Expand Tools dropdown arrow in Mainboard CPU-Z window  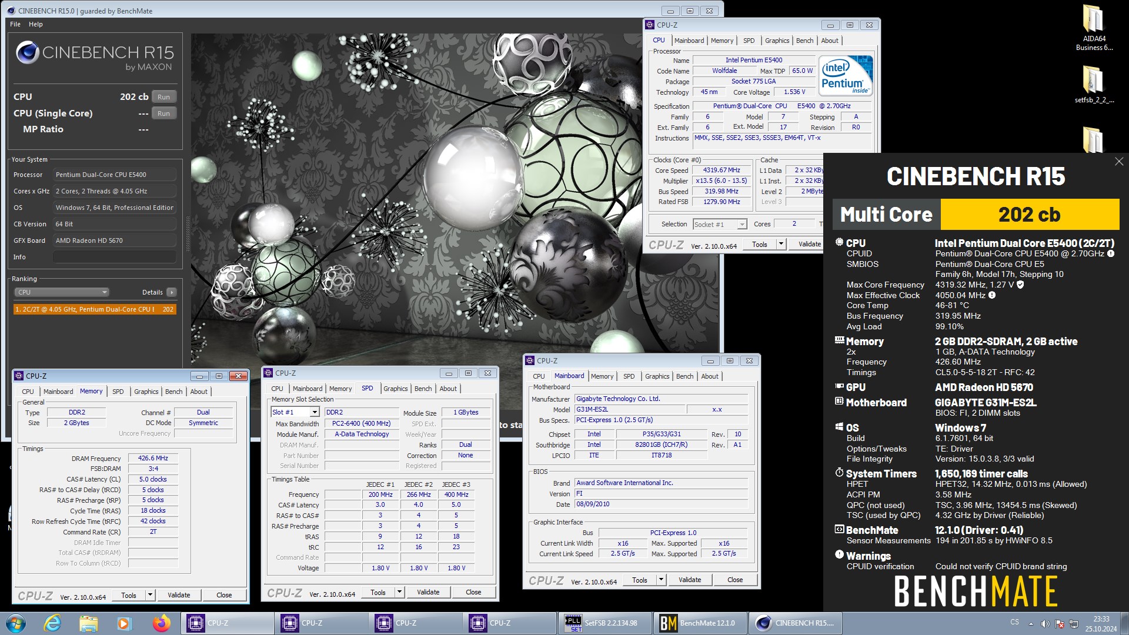(x=661, y=580)
